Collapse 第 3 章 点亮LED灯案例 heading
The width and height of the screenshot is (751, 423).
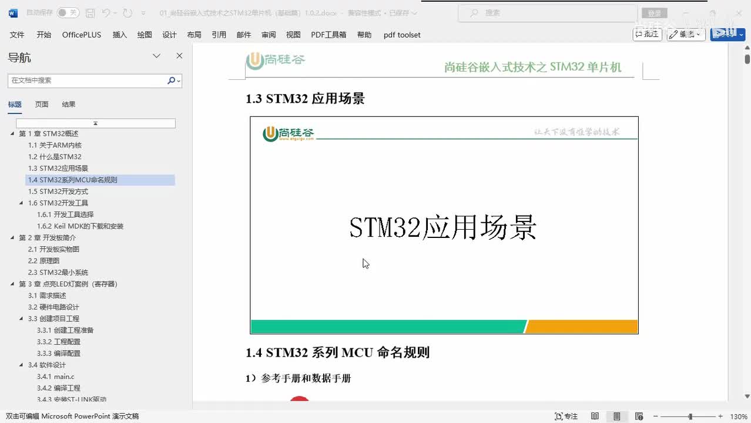[x=12, y=284]
